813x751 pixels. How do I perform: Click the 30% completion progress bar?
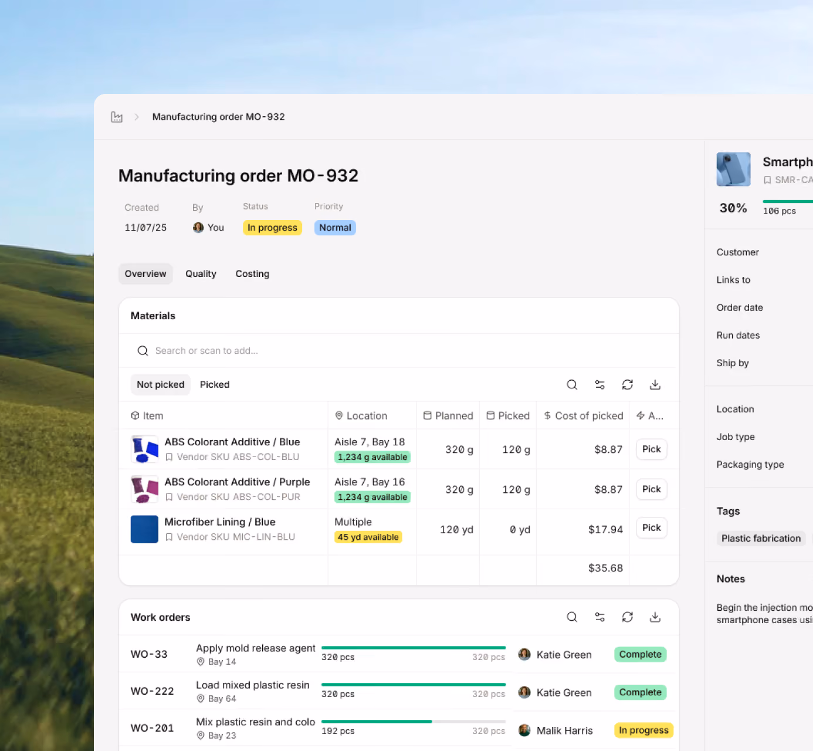(788, 201)
